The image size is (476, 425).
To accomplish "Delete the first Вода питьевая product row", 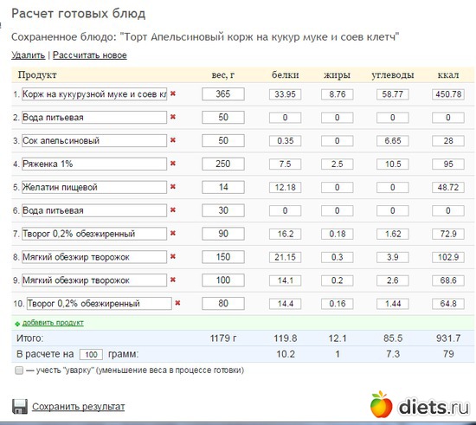I will pyautogui.click(x=173, y=117).
